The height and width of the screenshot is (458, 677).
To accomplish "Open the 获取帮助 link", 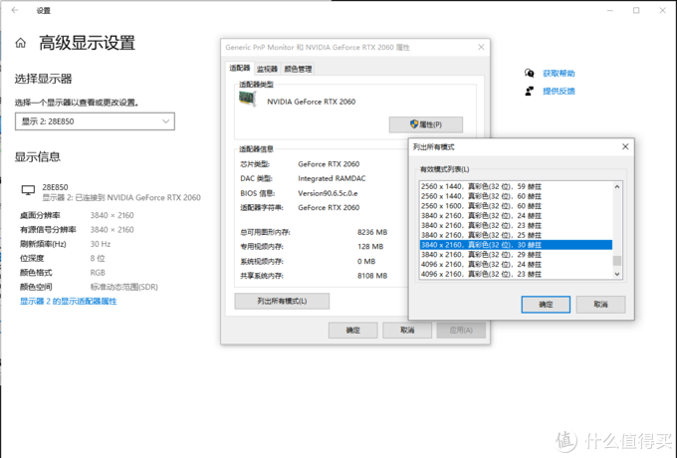I will pyautogui.click(x=559, y=74).
